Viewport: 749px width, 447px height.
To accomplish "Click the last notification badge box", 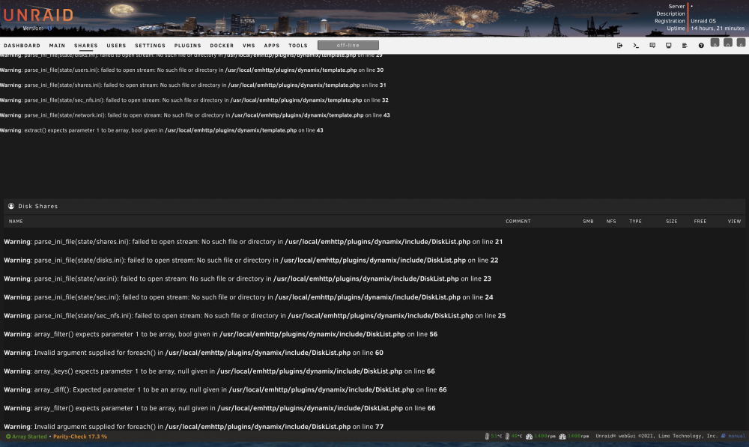I will coord(741,43).
